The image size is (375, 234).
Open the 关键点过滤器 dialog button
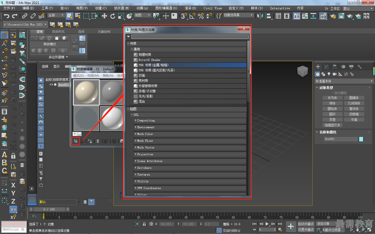click(x=333, y=230)
